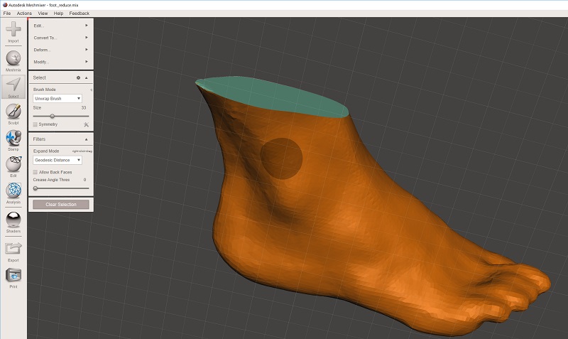
Task: Collapse the Select panel arrow
Action: [86, 77]
